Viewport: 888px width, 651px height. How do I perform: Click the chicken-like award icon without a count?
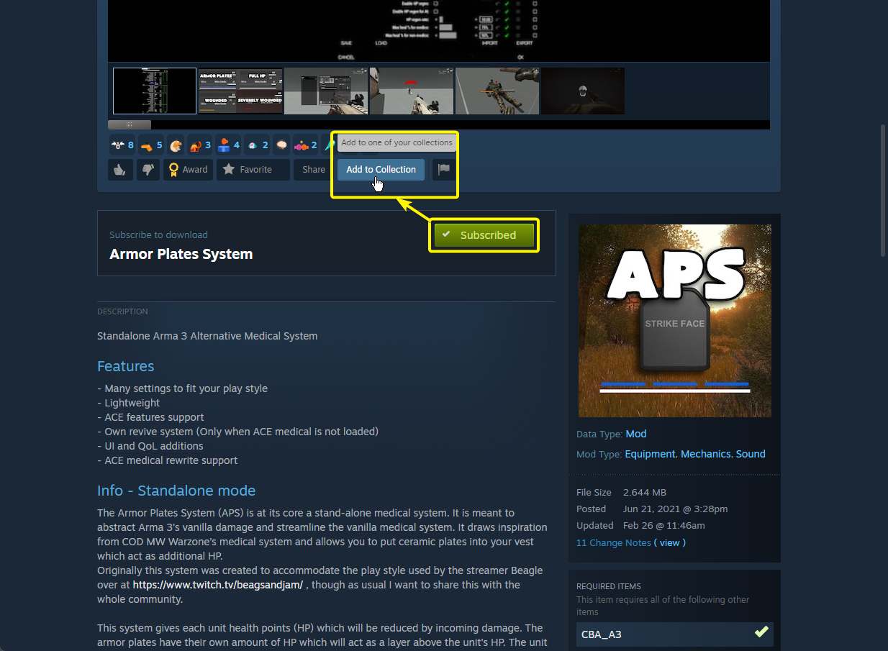point(176,145)
